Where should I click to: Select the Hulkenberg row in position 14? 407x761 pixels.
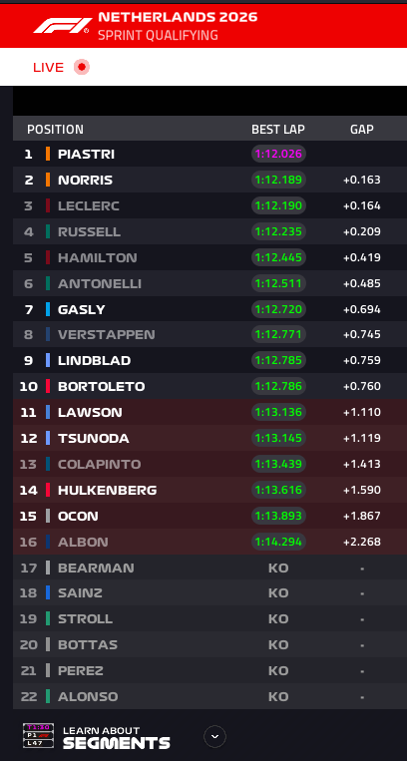[209, 490]
